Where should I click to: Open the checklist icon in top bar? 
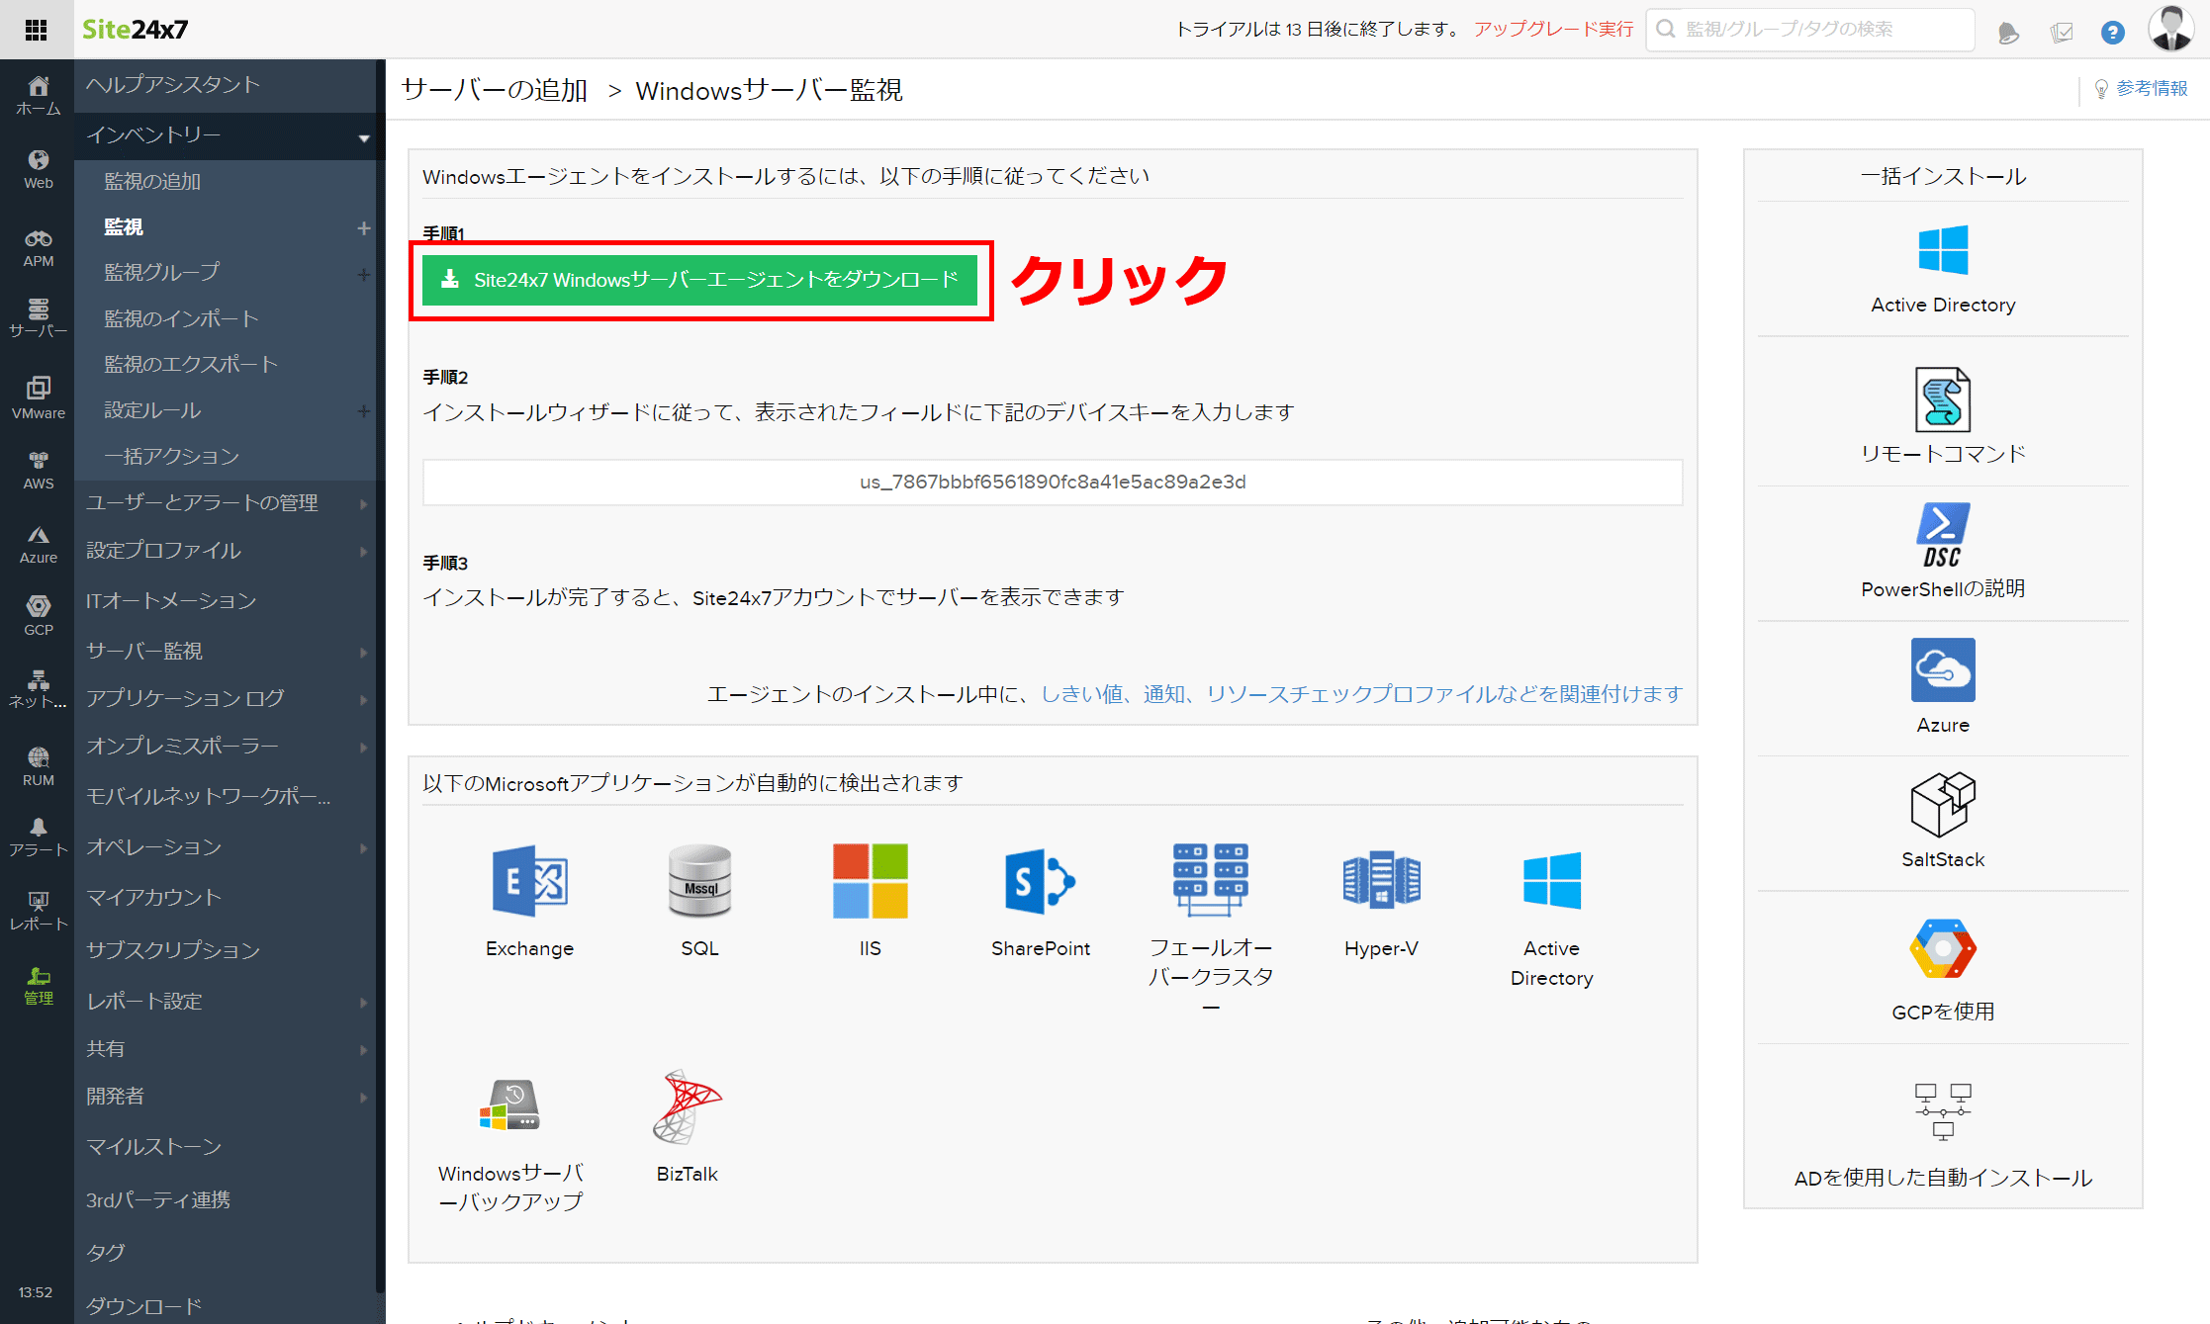coord(2061,33)
